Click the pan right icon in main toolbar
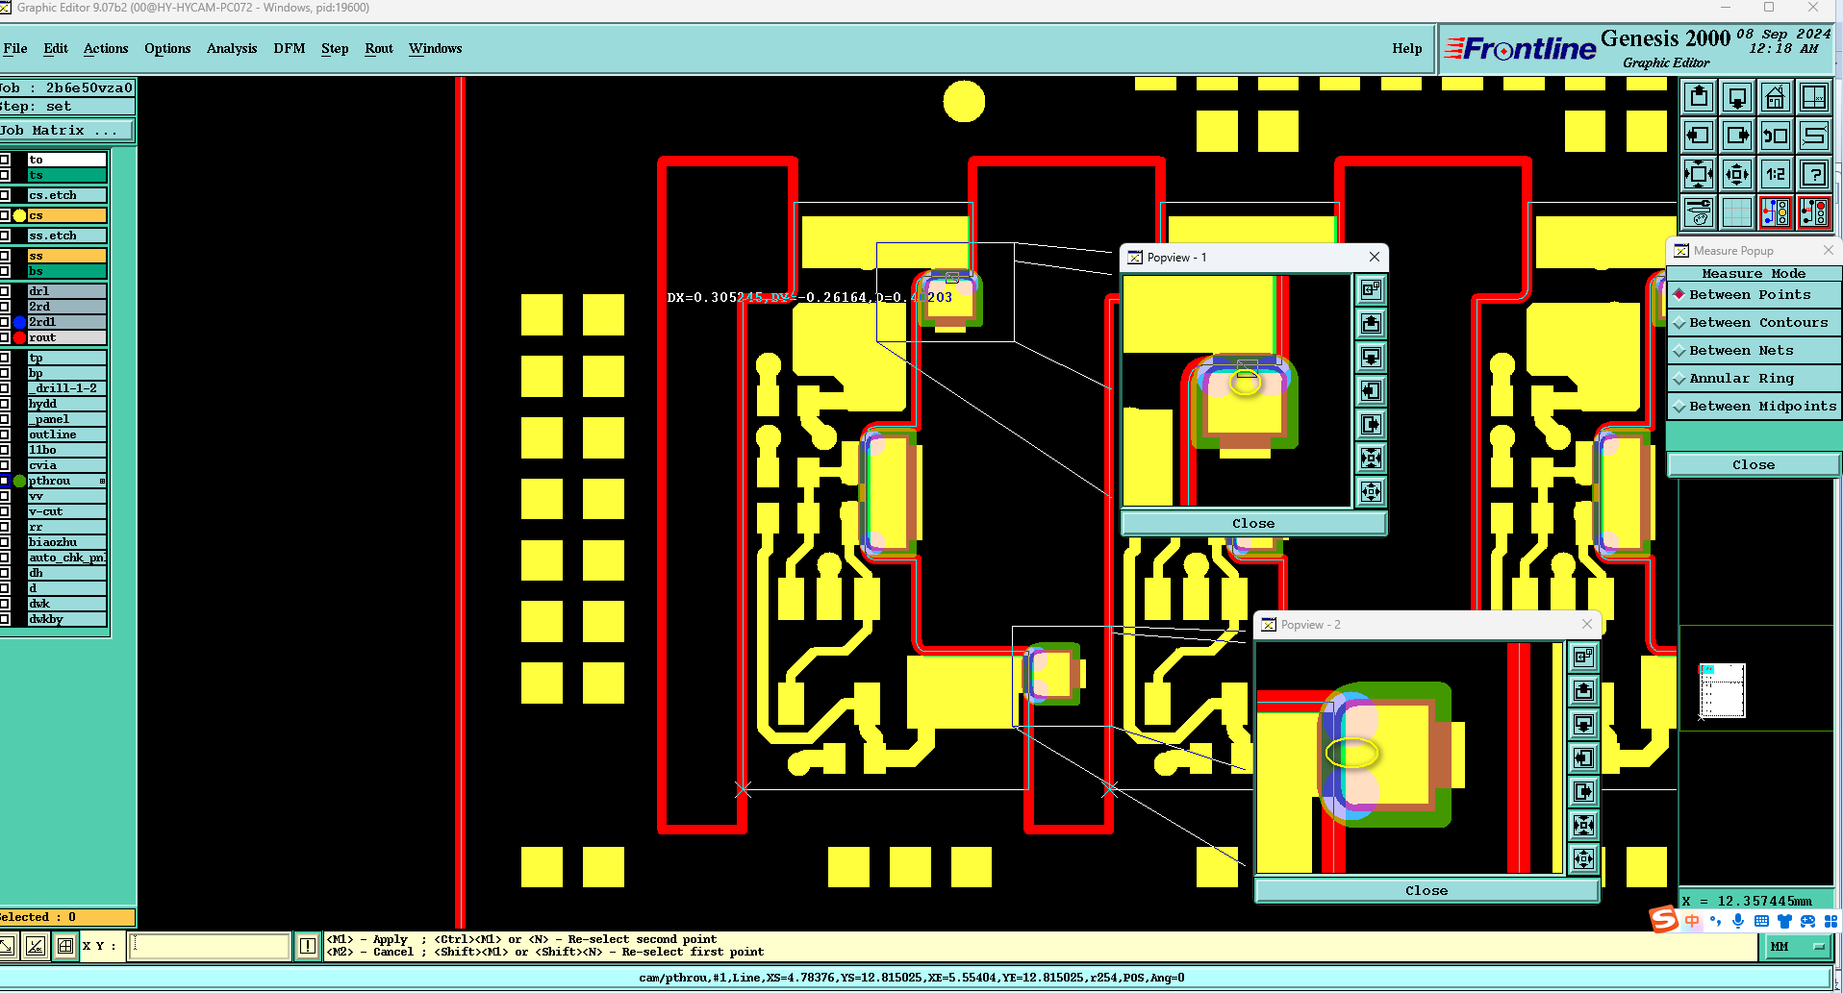The image size is (1843, 993). 1737,136
